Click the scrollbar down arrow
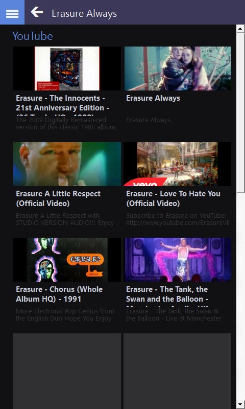Screen dimensions: 245x409 [240, 405]
